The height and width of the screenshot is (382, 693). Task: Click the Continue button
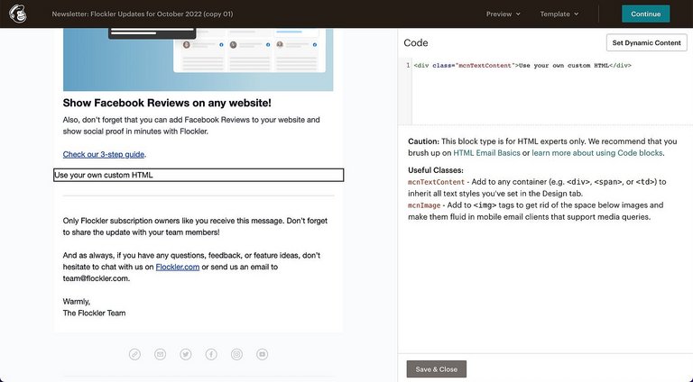646,14
